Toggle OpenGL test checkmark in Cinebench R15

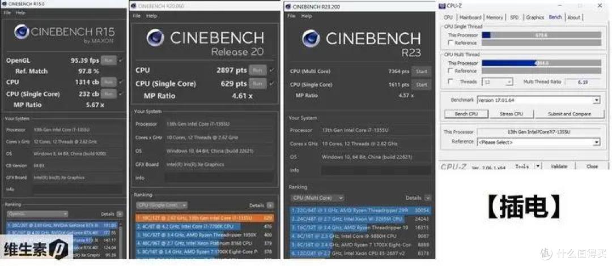(x=121, y=61)
